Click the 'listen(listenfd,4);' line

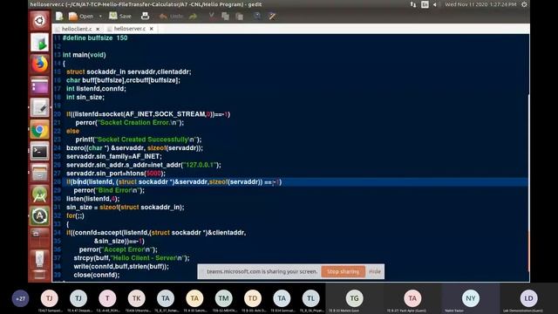pyautogui.click(x=93, y=199)
